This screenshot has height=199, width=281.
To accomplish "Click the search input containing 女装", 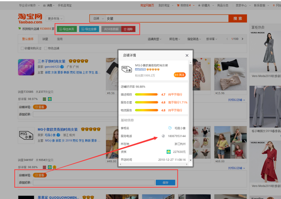I will [167, 19].
